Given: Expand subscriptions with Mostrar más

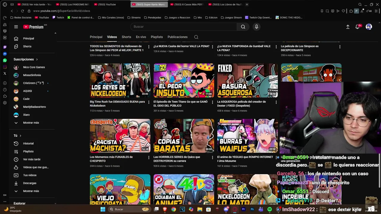Looking at the screenshot, I should (x=31, y=123).
